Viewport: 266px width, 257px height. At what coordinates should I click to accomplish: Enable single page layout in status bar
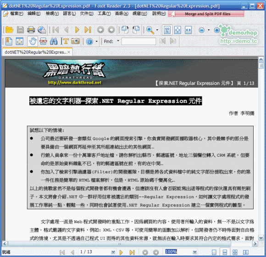214,252
